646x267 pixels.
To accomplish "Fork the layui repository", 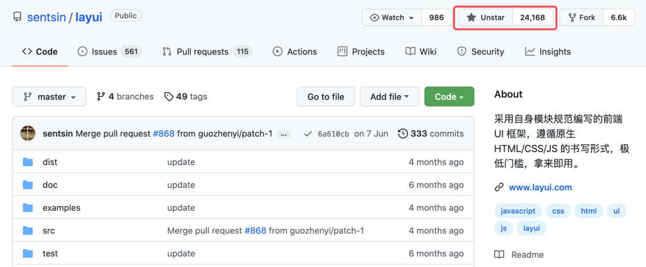I will [581, 17].
